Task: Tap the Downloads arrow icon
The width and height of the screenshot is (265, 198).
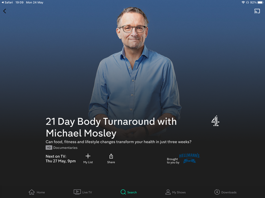Action: 217,192
